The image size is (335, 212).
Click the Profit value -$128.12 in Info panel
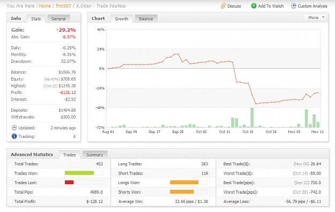click(x=68, y=92)
